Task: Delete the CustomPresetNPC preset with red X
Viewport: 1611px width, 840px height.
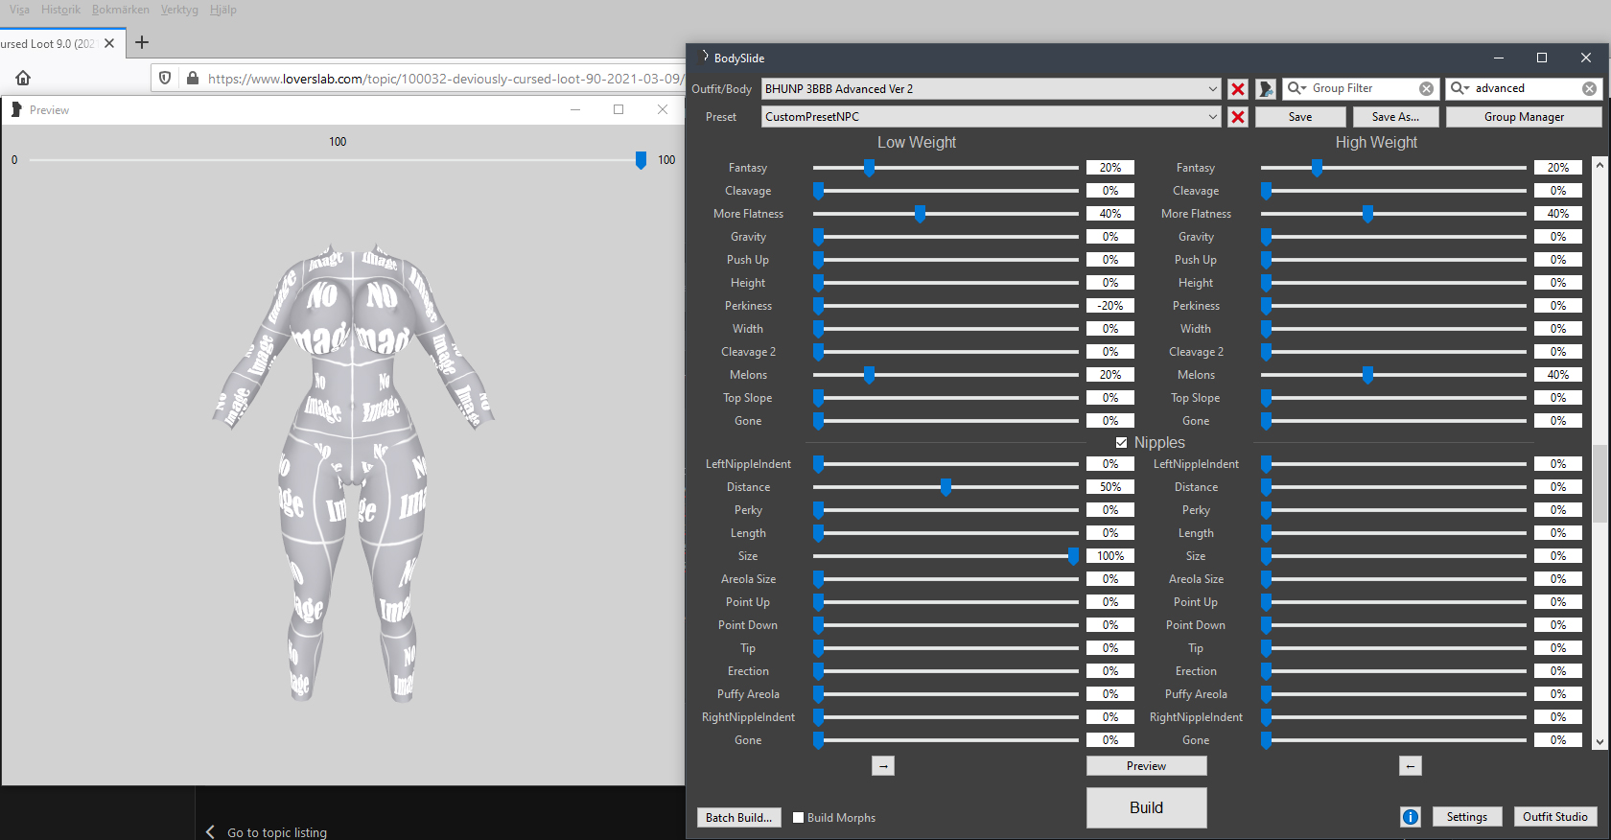Action: click(x=1238, y=117)
